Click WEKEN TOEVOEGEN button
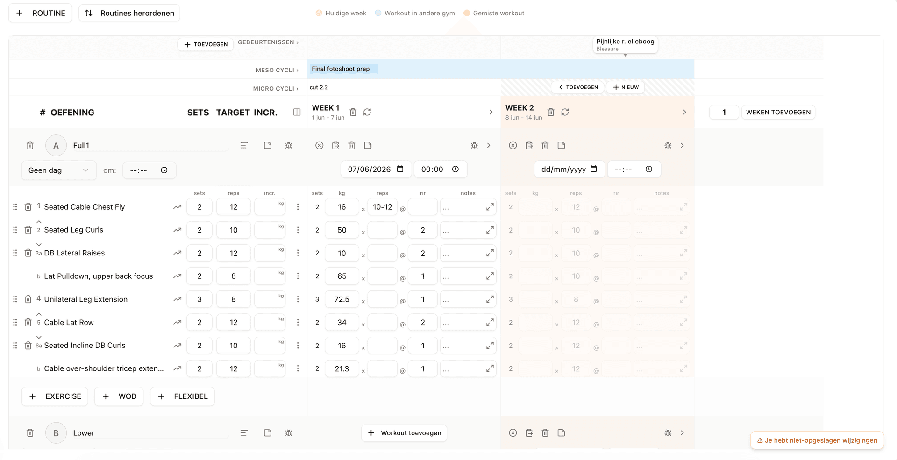 (778, 112)
